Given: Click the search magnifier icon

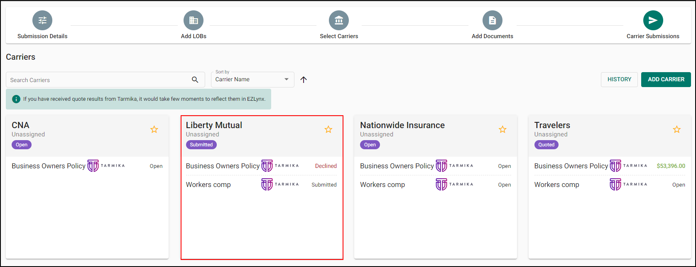Looking at the screenshot, I should (195, 80).
